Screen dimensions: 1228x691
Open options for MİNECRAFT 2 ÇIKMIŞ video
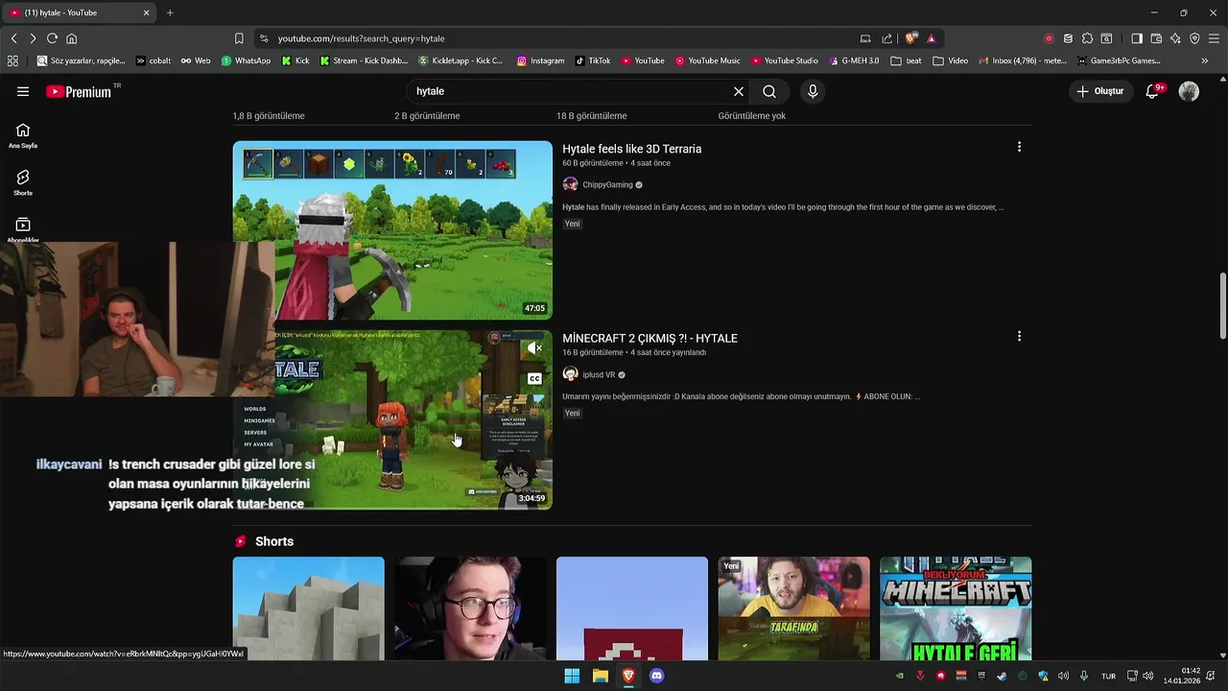pyautogui.click(x=1019, y=336)
